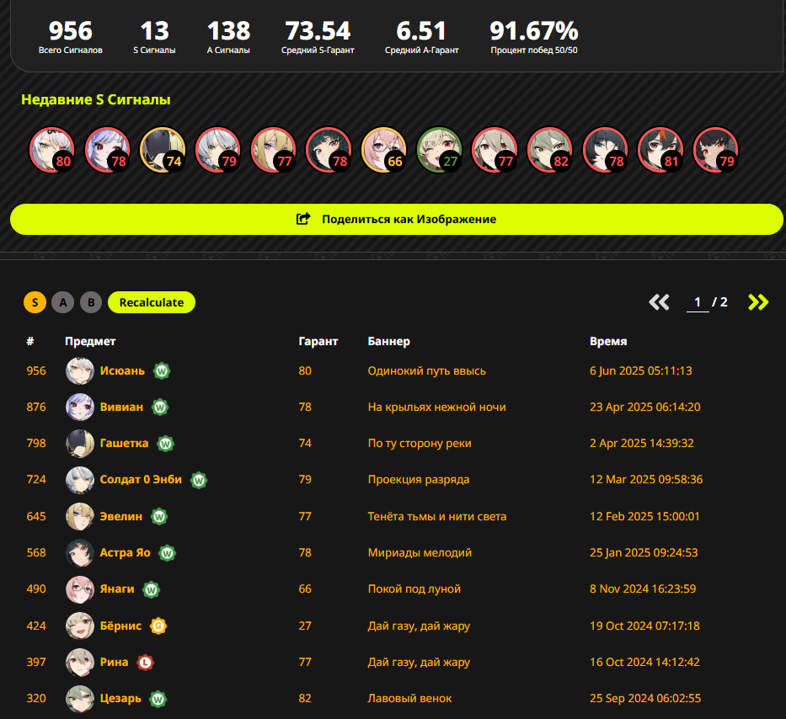Screen dimensions: 786x719
Task: Click the red L badge next to Рина
Action: coord(146,663)
